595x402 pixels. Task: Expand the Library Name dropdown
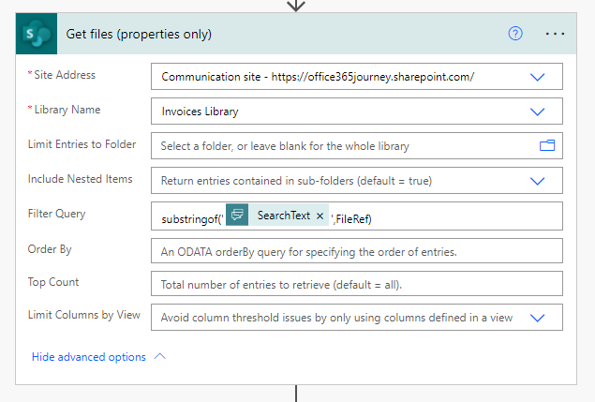coord(537,112)
